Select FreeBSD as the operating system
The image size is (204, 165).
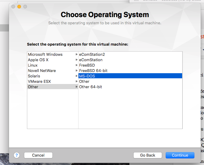pos(87,65)
